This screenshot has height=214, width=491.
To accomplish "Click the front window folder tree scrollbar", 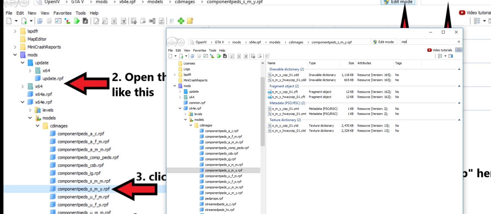I will [x=263, y=111].
